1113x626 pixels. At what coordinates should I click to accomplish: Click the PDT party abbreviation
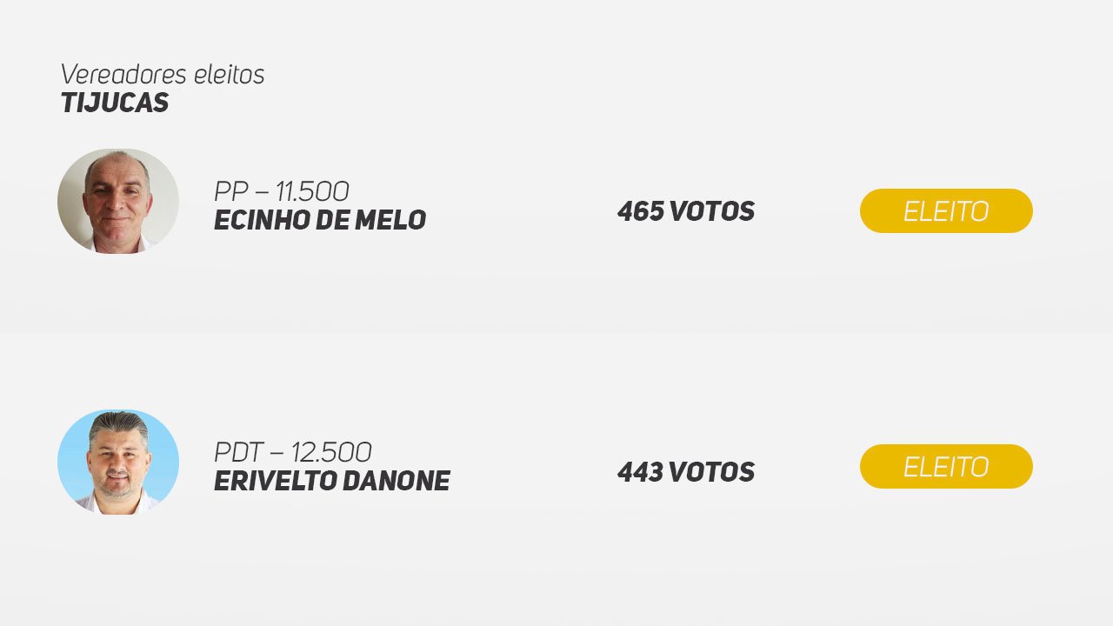coord(238,452)
